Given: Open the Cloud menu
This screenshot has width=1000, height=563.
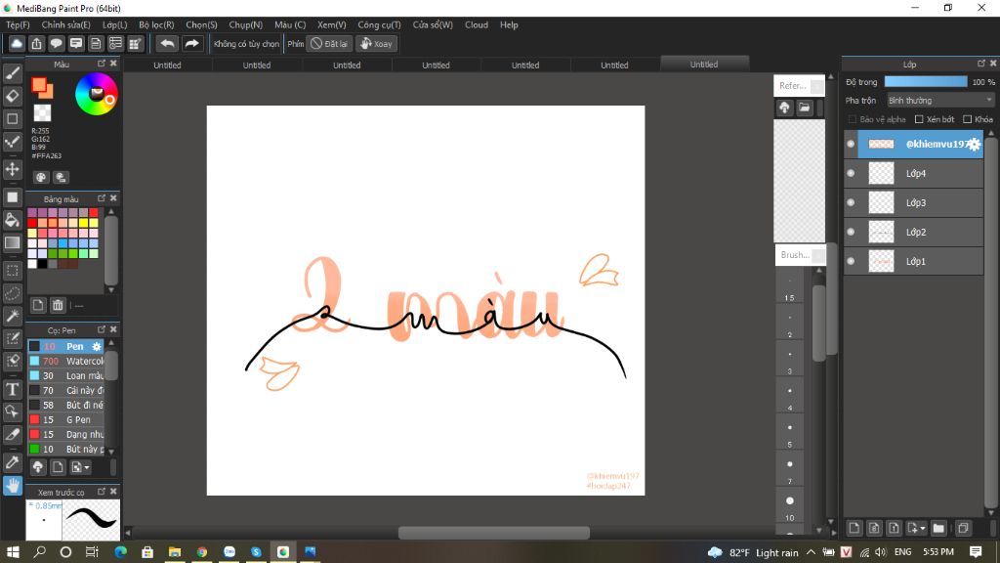Looking at the screenshot, I should pos(477,24).
